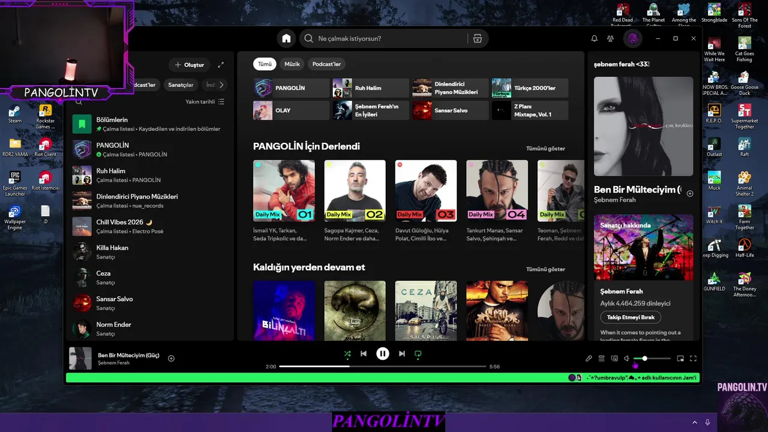The image size is (768, 432).
Task: Mute audio via the speaker icon
Action: click(627, 358)
